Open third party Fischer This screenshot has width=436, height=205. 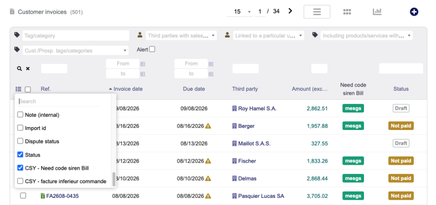coord(247,161)
